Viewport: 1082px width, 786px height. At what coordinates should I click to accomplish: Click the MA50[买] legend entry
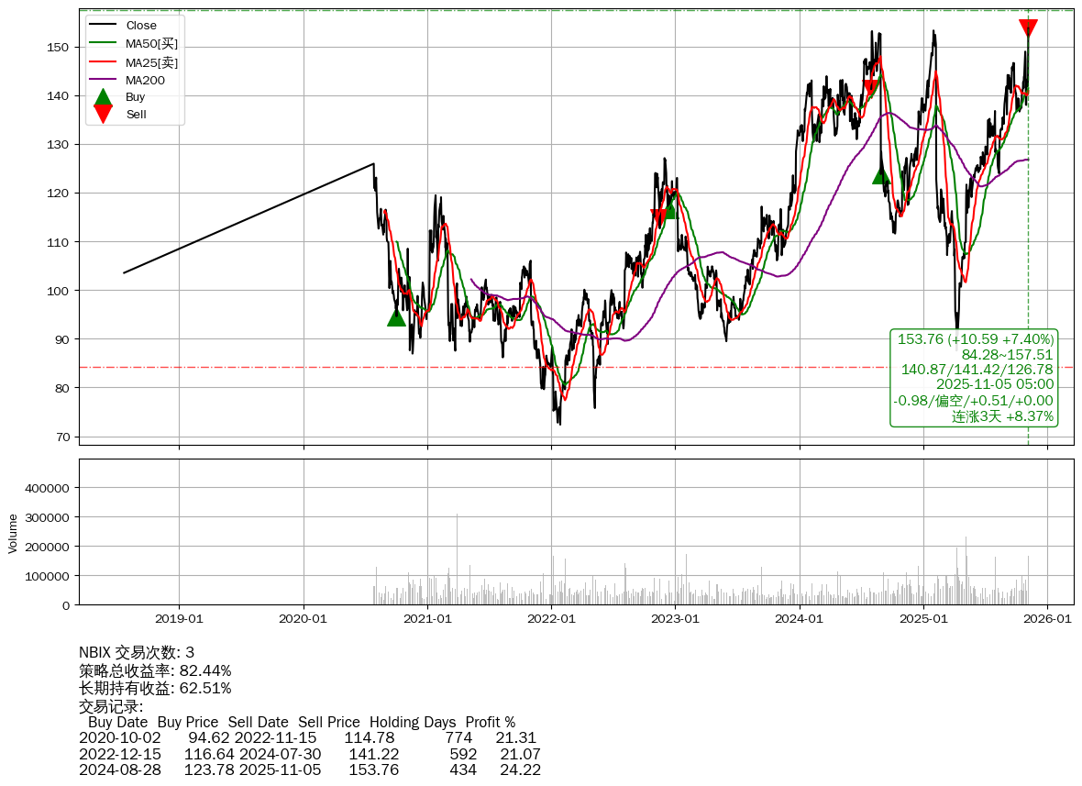pos(151,43)
